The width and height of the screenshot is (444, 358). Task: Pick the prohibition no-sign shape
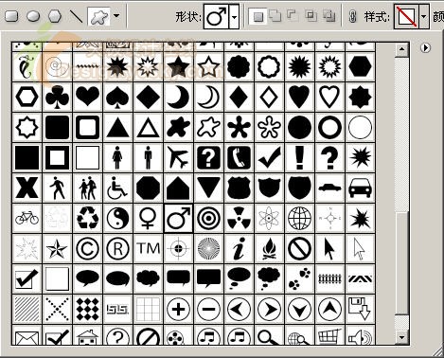299,248
